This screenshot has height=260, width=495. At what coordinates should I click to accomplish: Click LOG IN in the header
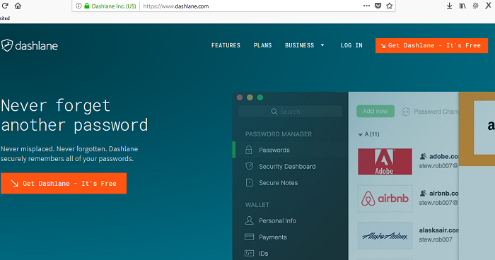pos(351,45)
